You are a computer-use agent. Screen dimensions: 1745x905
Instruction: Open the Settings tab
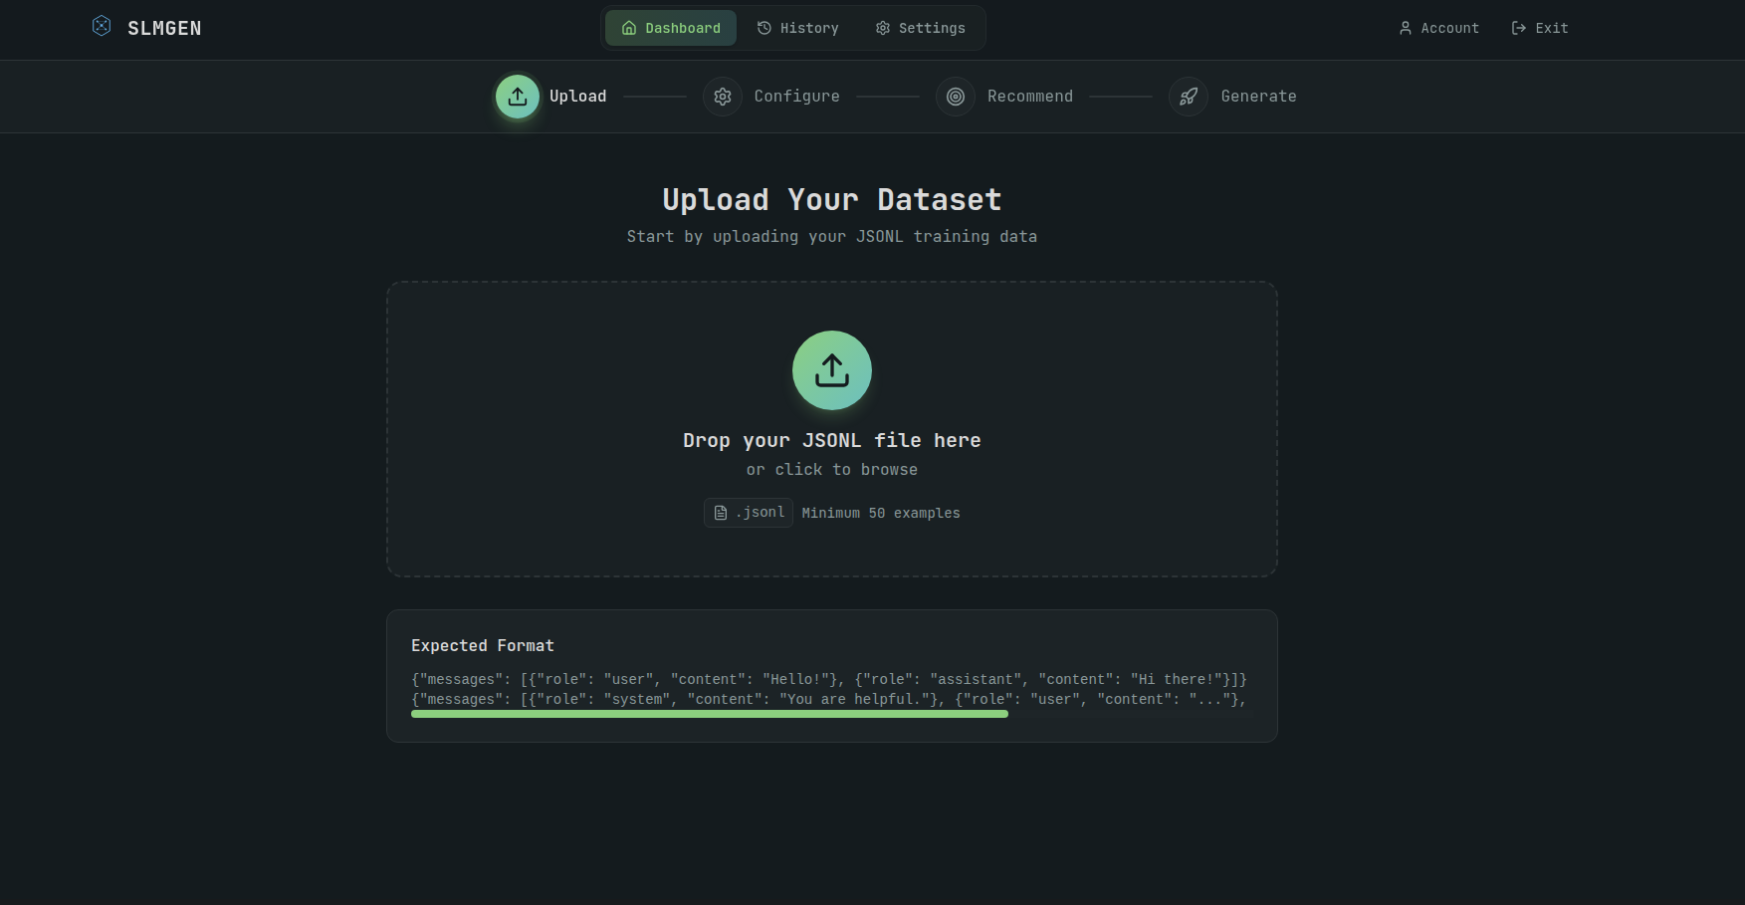pyautogui.click(x=921, y=28)
